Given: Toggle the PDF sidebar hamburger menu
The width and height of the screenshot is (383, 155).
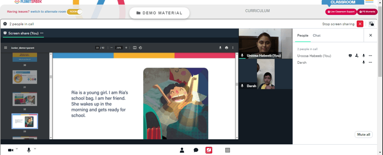Looking at the screenshot, I should [x=6, y=48].
